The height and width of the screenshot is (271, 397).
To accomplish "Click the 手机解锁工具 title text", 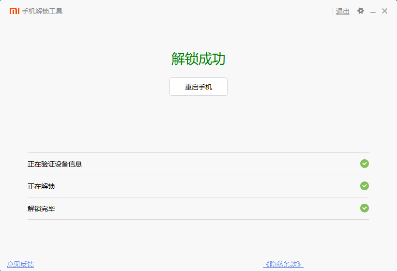I will point(42,11).
